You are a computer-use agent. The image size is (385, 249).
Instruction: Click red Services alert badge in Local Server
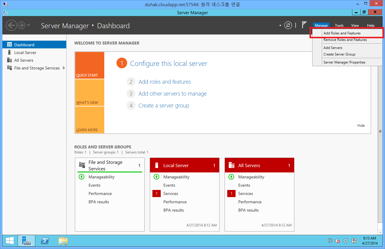click(x=156, y=194)
